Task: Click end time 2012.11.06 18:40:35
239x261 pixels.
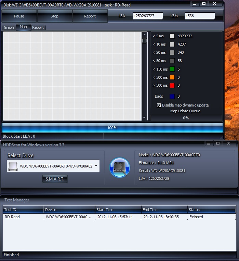Action: 161,217
